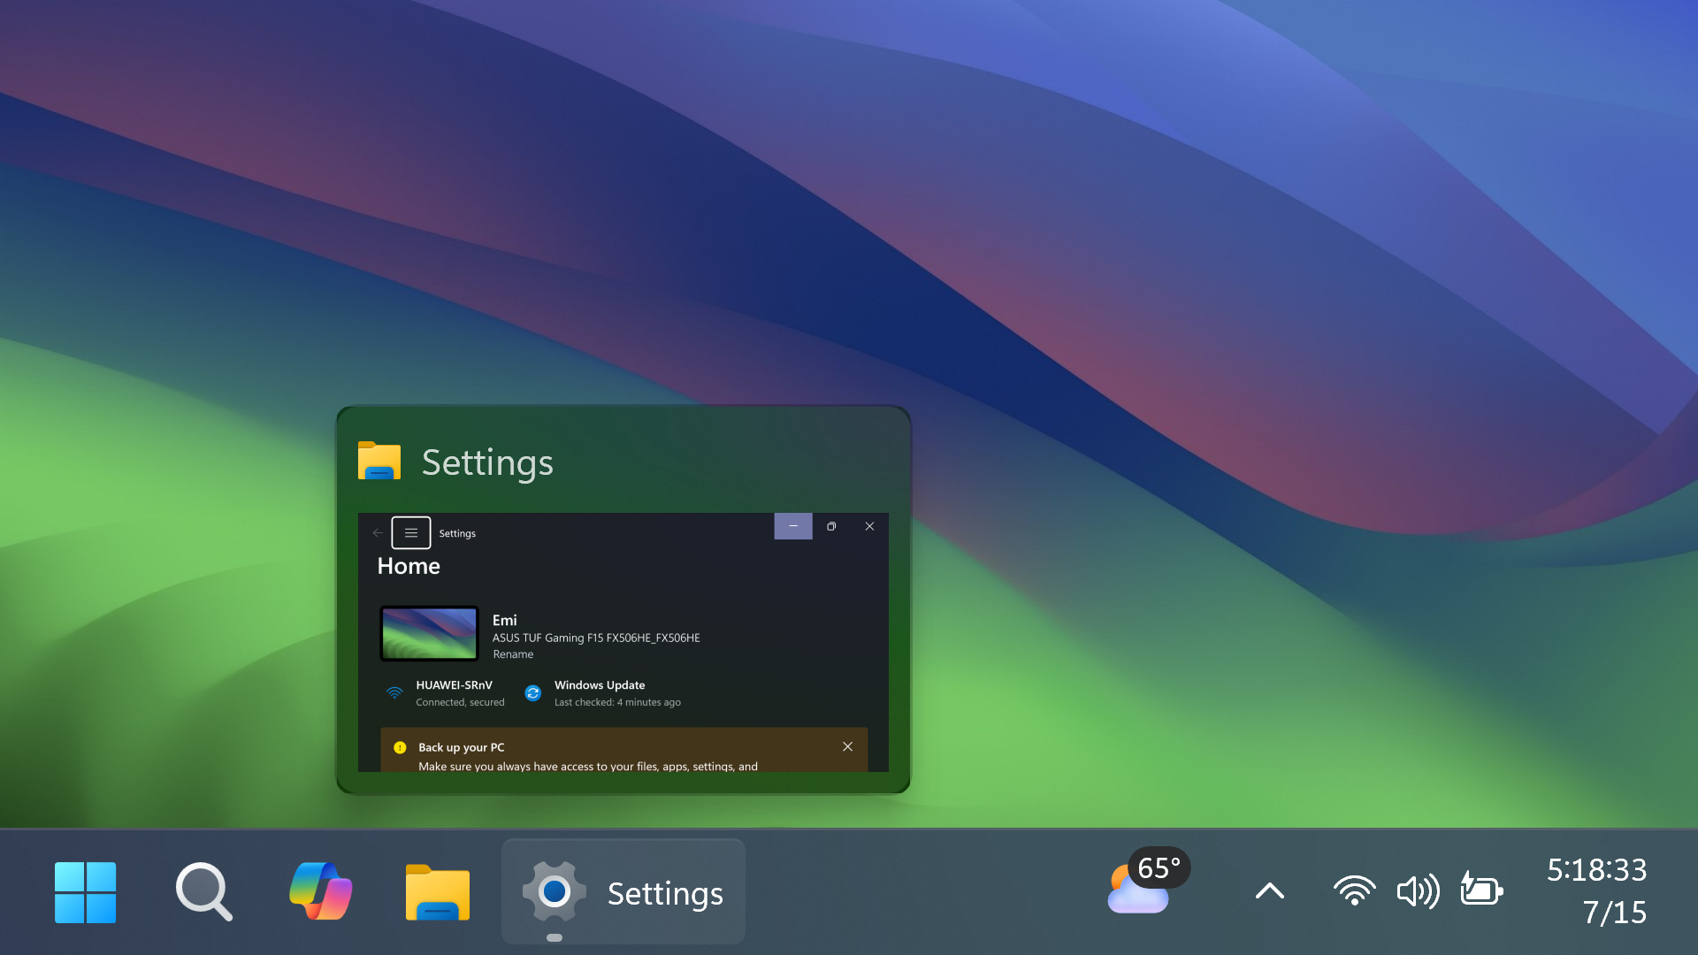Screen dimensions: 1698x955
Task: Open the weather widget showing 65°
Action: click(x=1148, y=881)
